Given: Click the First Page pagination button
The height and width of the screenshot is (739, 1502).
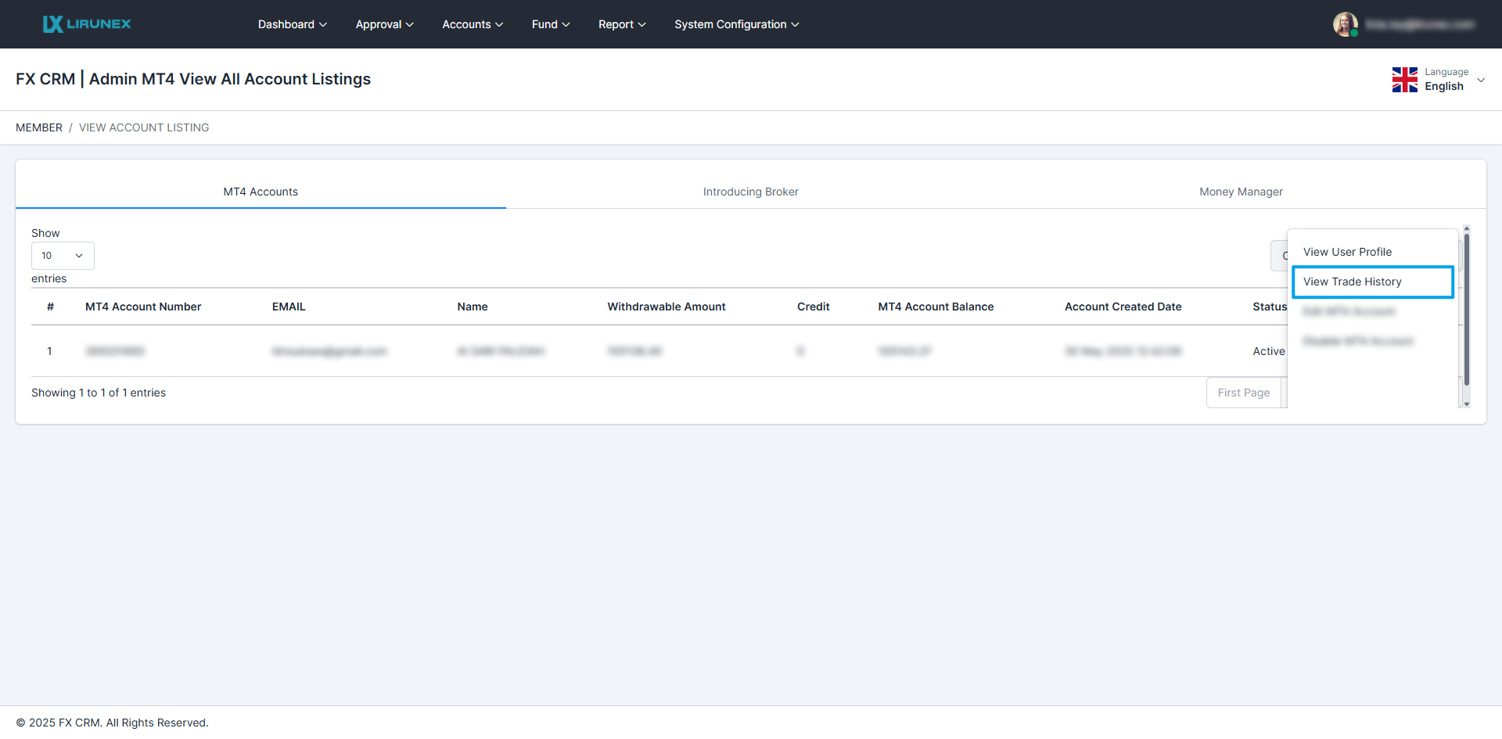Looking at the screenshot, I should coord(1243,393).
